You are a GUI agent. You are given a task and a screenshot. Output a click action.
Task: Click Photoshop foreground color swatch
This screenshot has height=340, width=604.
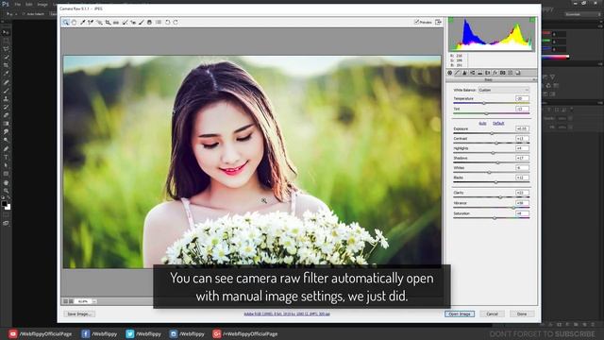pyautogui.click(x=4, y=204)
